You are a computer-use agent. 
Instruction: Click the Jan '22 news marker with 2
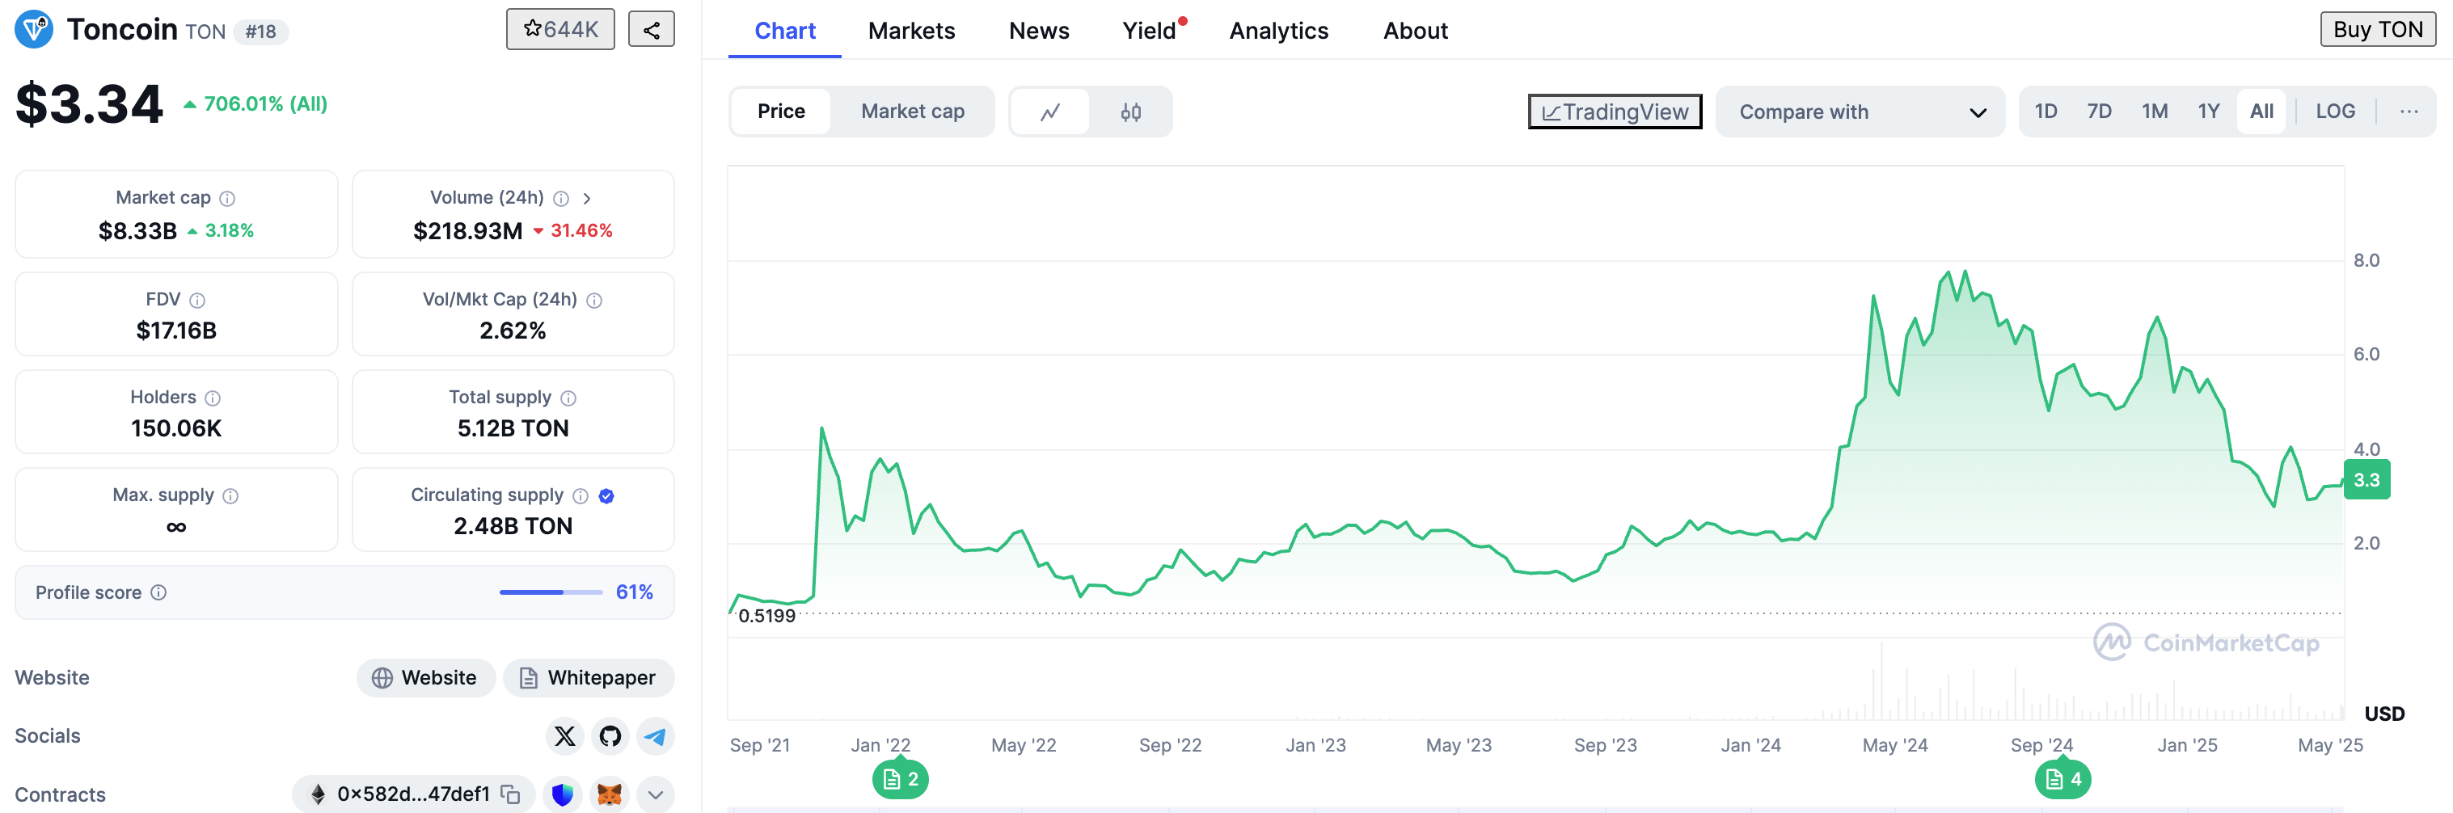(x=900, y=780)
